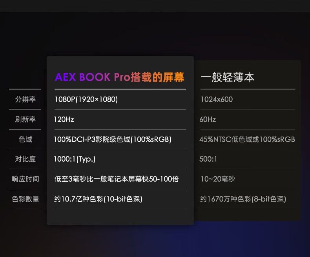Select the 响应时间 row label
This screenshot has height=257, width=310.
tap(25, 179)
